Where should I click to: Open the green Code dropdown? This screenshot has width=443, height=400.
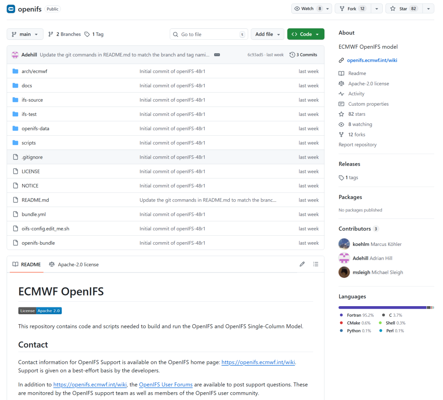[306, 34]
